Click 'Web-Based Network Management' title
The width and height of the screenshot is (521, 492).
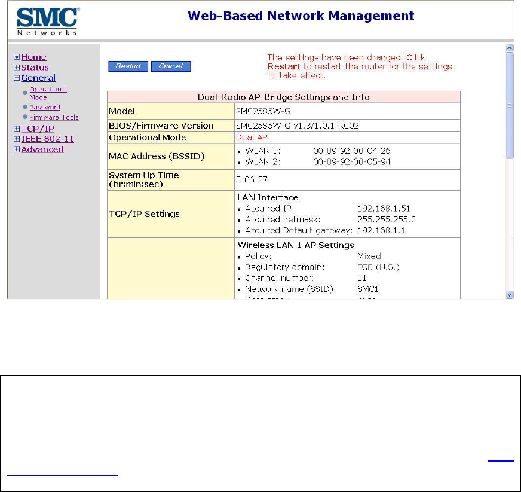pos(301,16)
